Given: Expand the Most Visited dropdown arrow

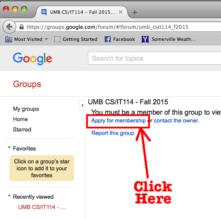Looking at the screenshot, I should 46,39.
